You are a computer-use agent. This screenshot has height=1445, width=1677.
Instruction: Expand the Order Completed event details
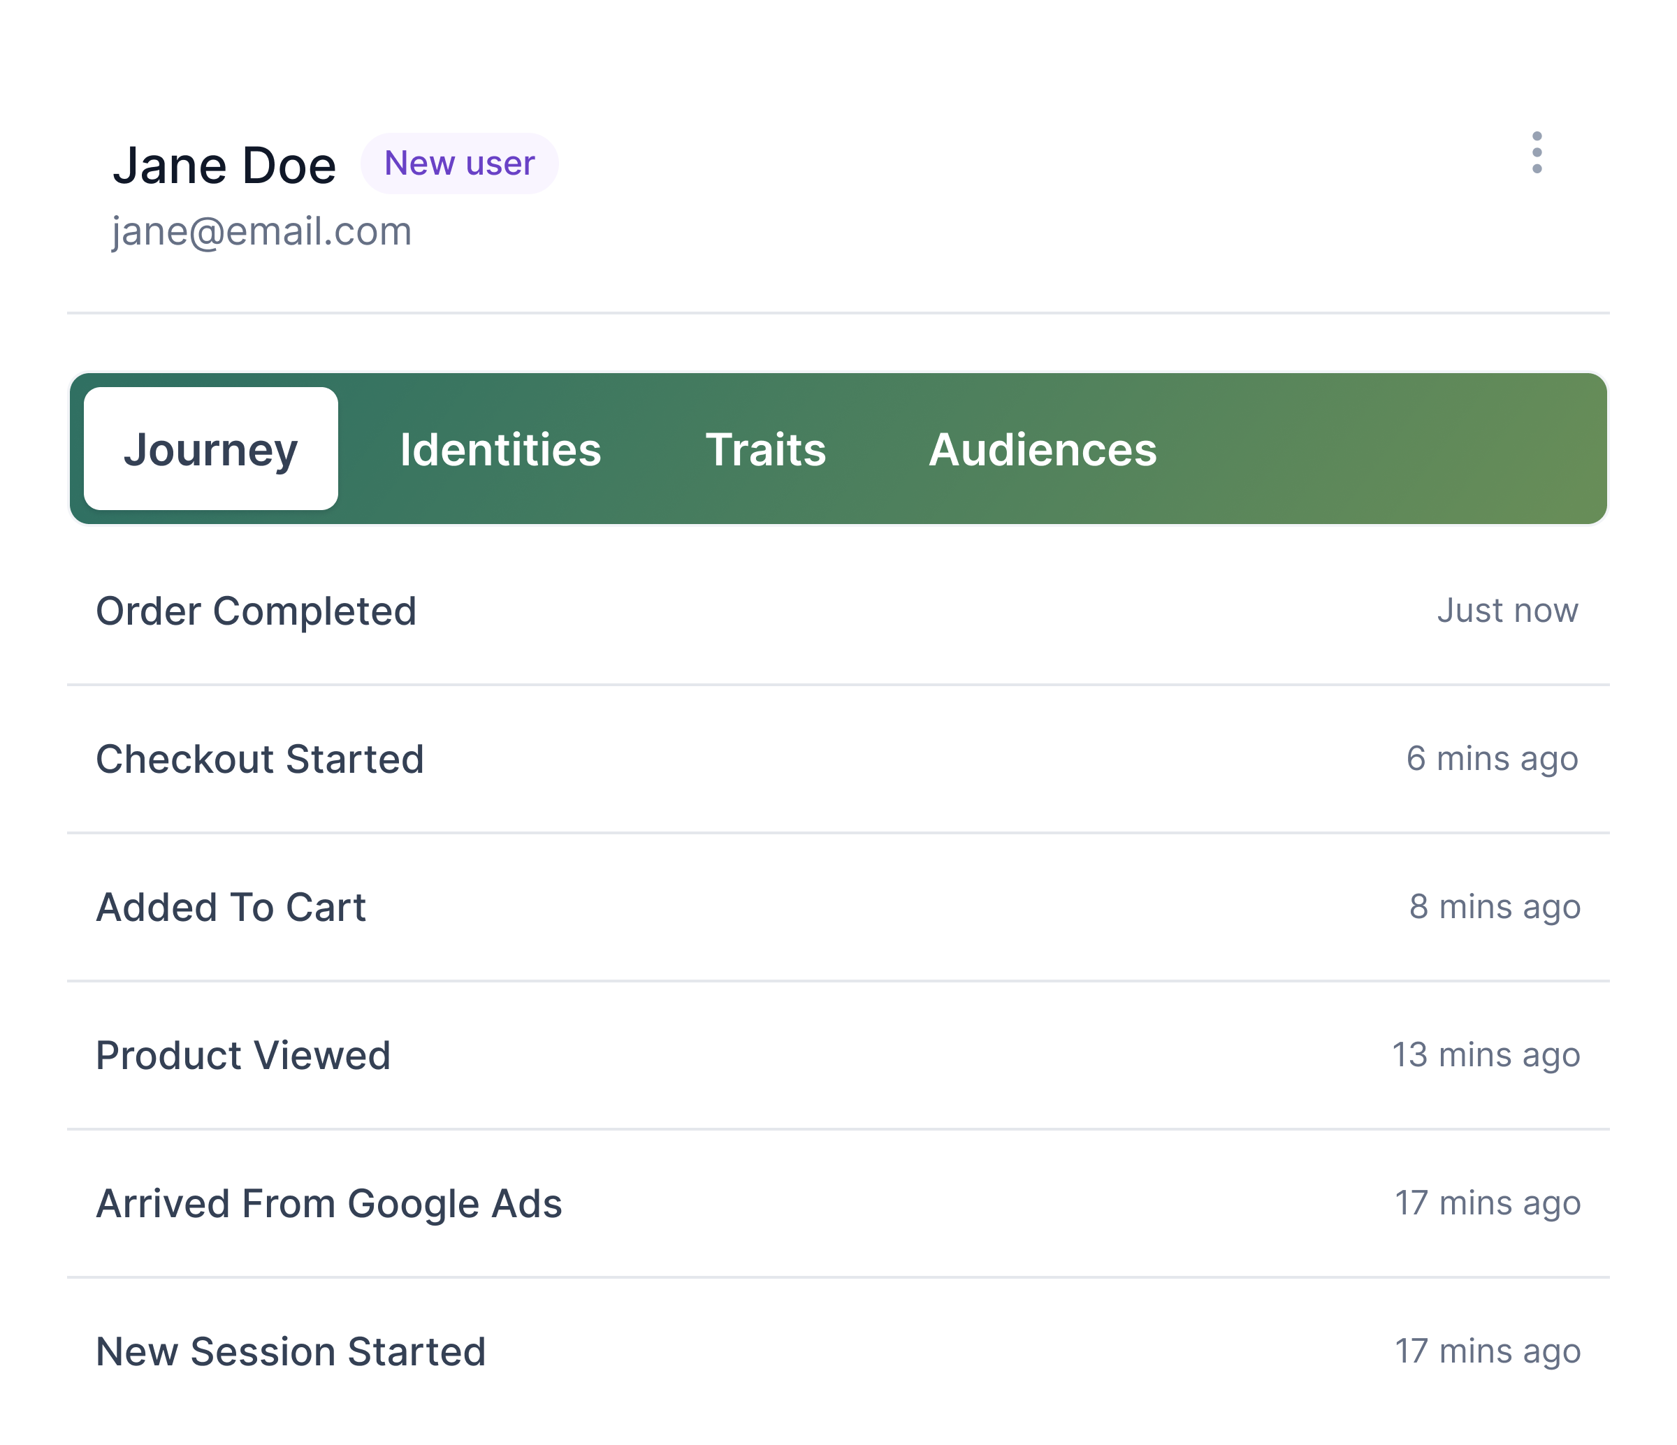[837, 611]
